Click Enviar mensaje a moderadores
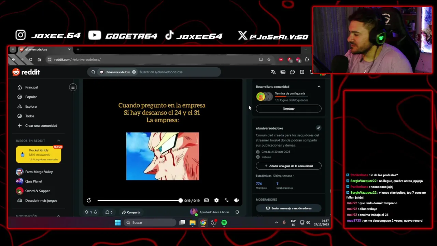The width and height of the screenshot is (437, 246). point(288,208)
